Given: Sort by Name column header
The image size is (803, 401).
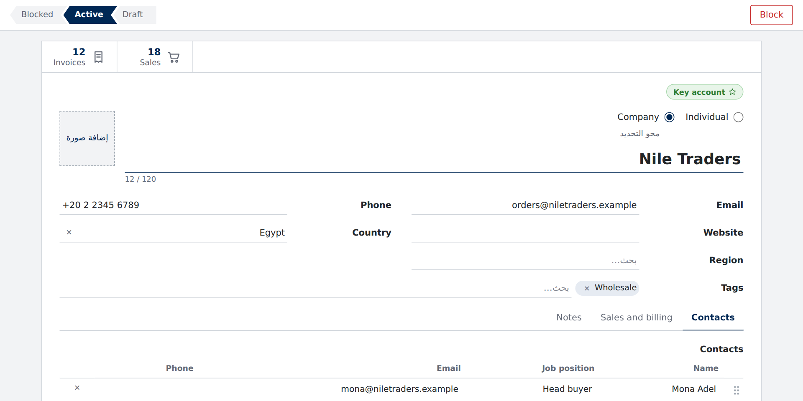Looking at the screenshot, I should 706,368.
